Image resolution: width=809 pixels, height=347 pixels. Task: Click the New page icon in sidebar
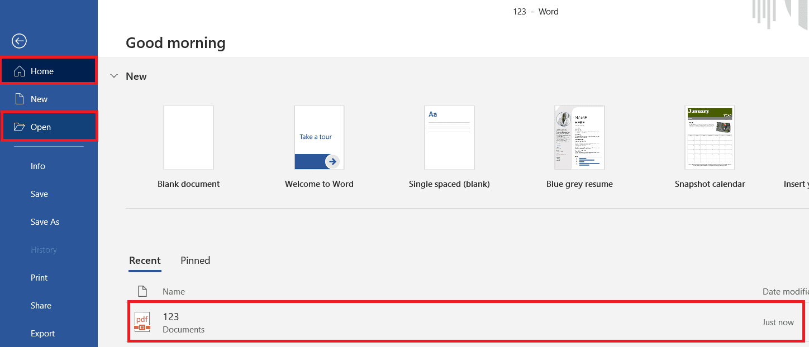(x=20, y=99)
